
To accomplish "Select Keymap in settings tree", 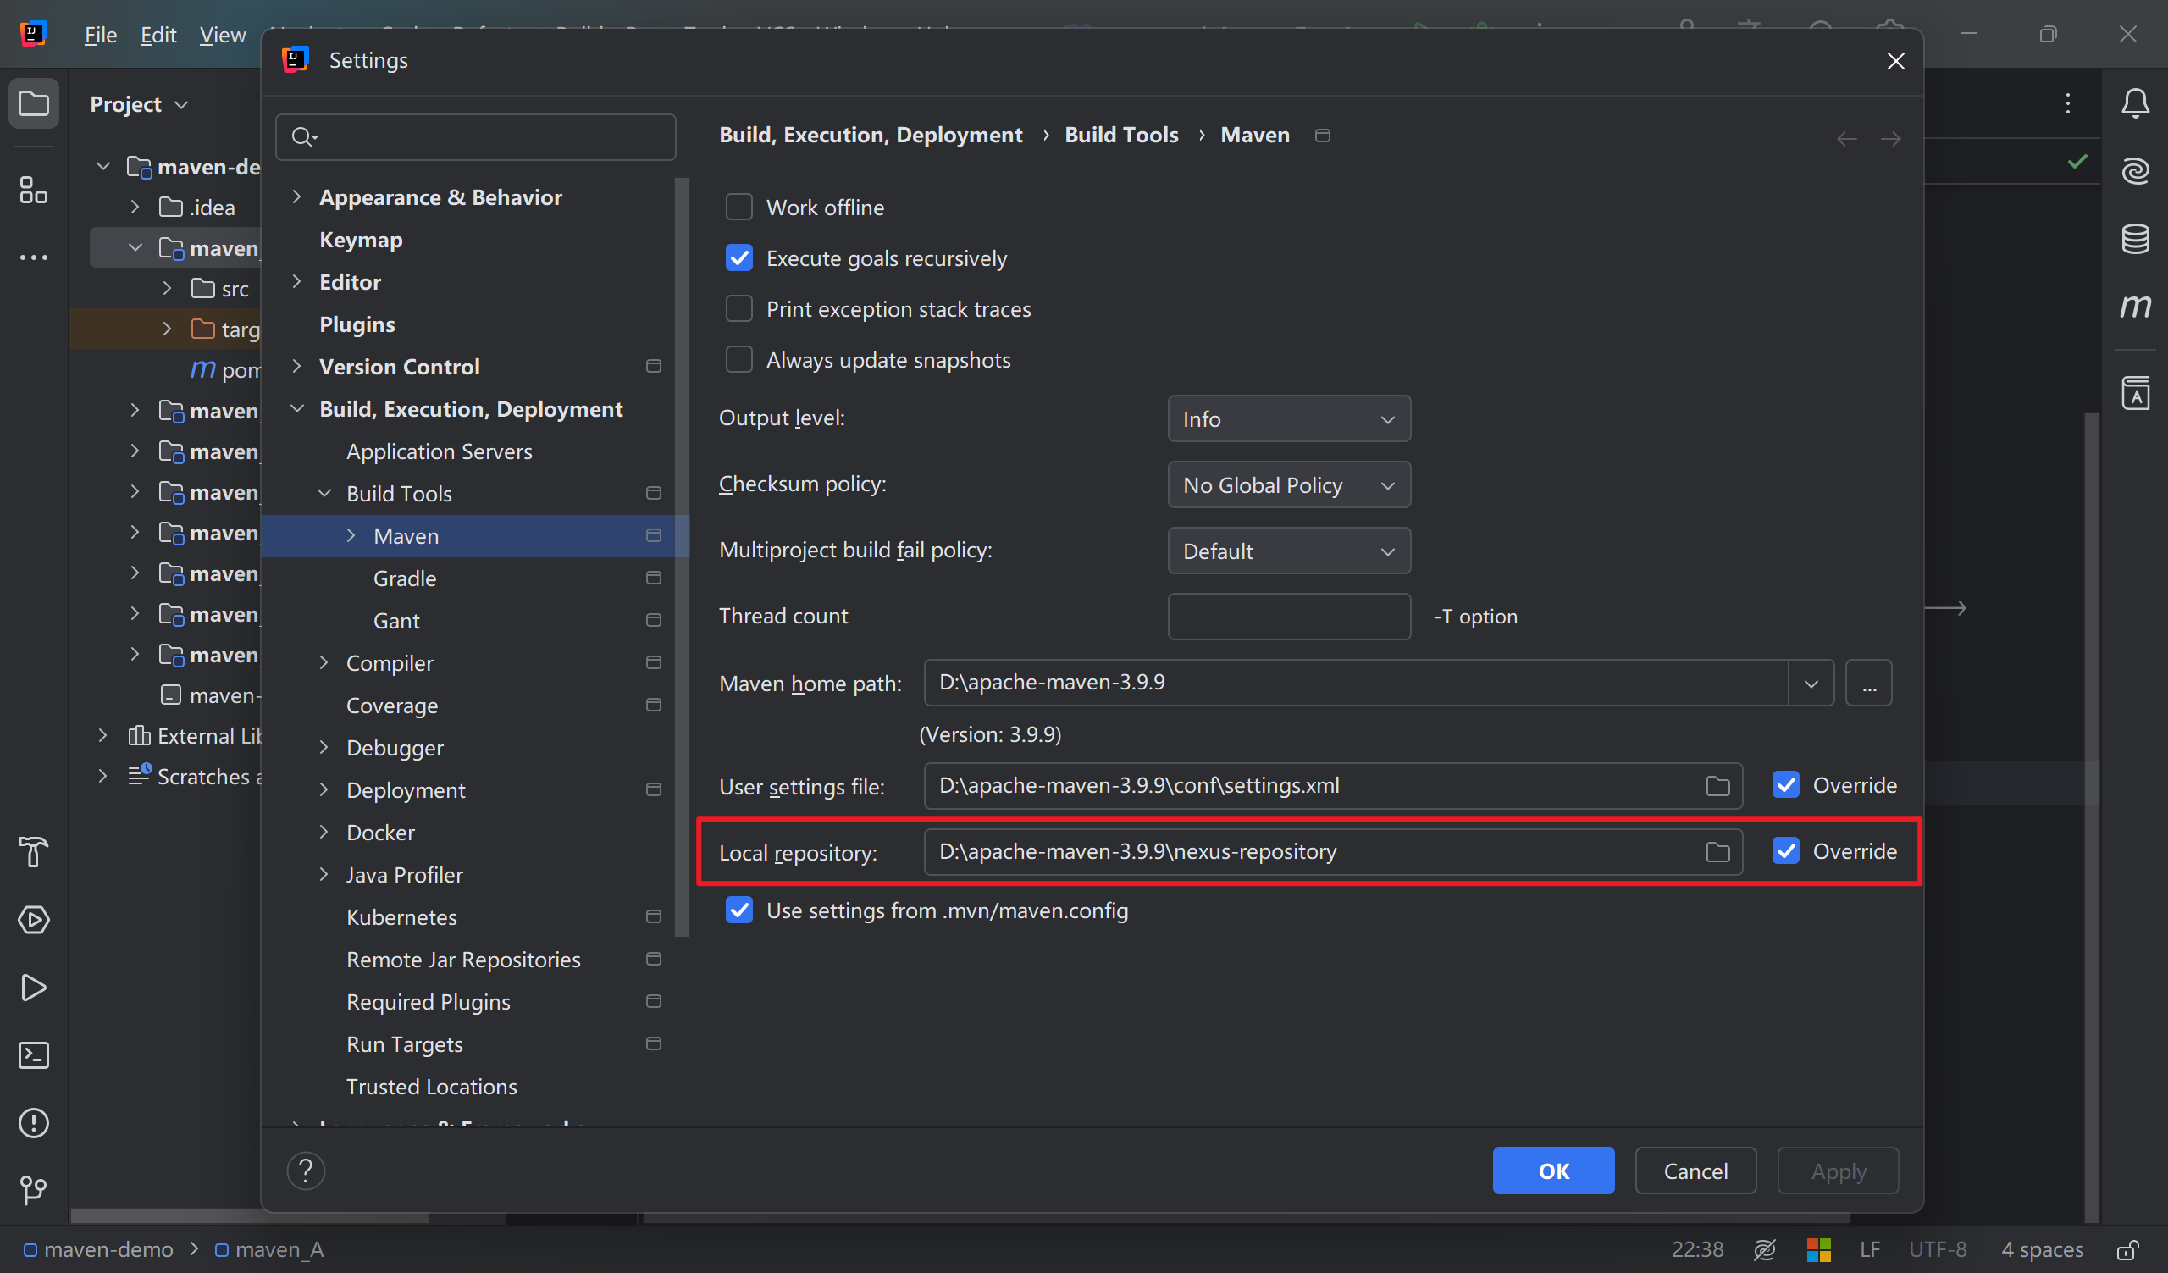I will click(361, 240).
